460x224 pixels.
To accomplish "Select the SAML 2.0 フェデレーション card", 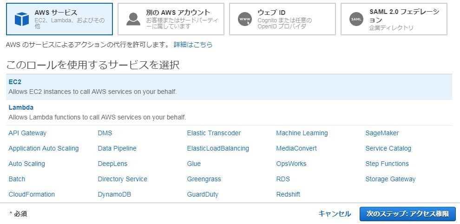I will [x=394, y=19].
